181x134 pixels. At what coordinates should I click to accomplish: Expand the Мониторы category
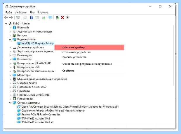point(10,75)
